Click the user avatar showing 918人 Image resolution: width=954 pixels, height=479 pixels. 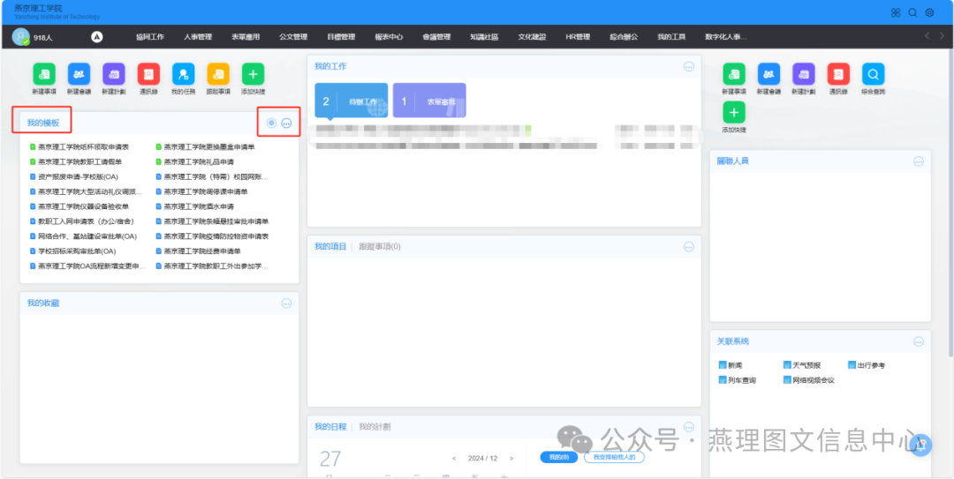(x=20, y=37)
